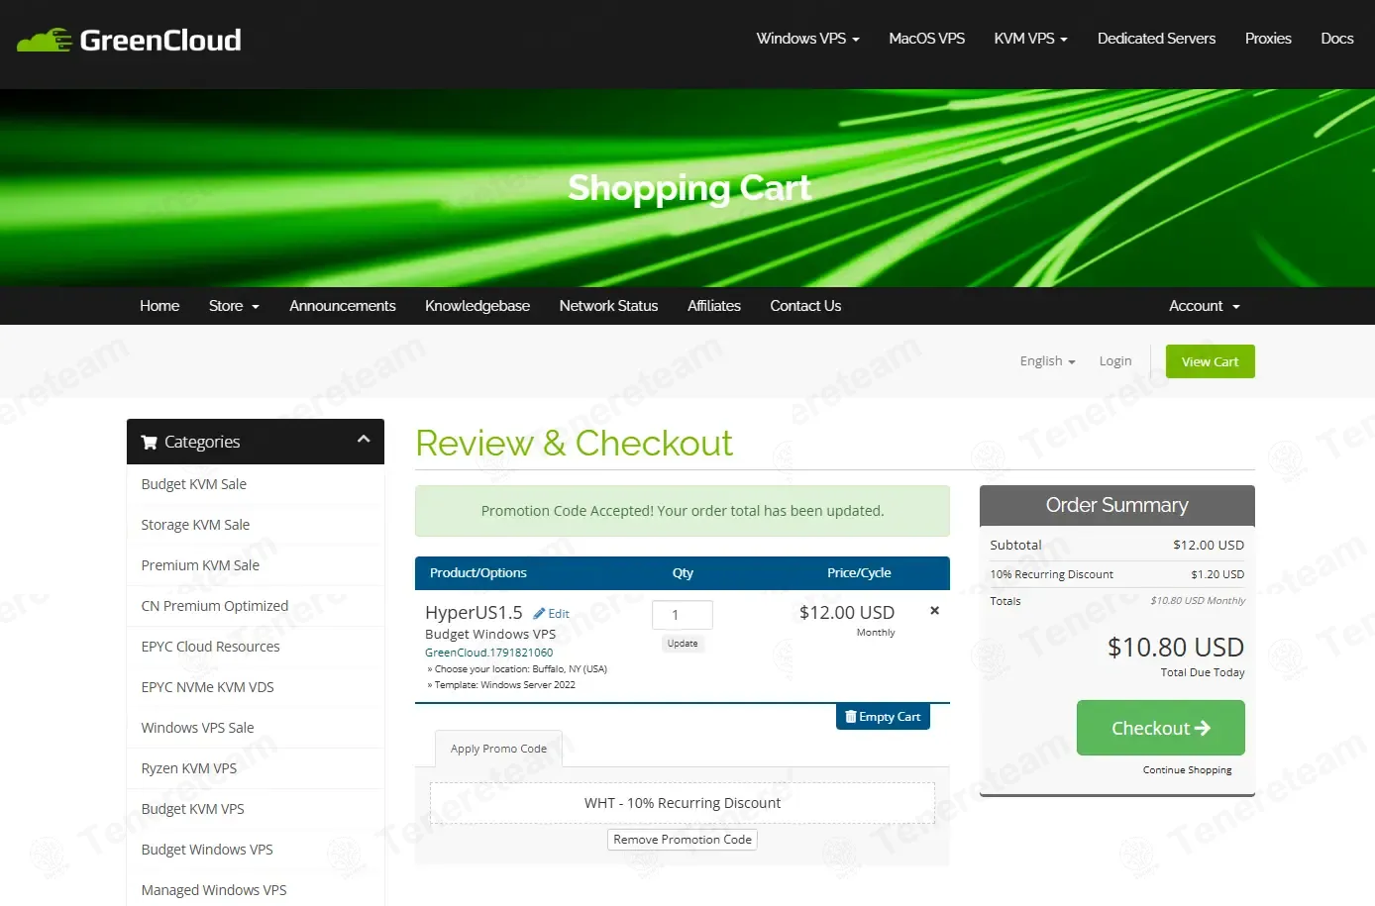Image resolution: width=1375 pixels, height=906 pixels.
Task: Open EPYC Cloud Resources category
Action: [256, 647]
